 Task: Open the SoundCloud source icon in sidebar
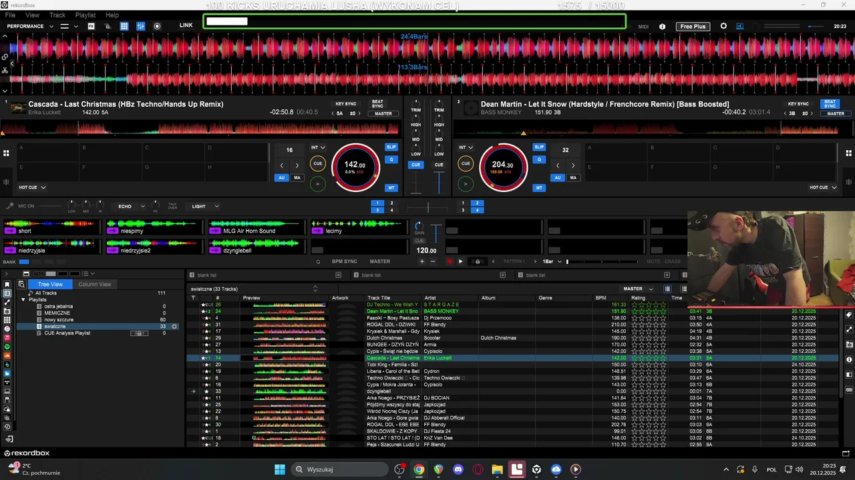pos(7,355)
